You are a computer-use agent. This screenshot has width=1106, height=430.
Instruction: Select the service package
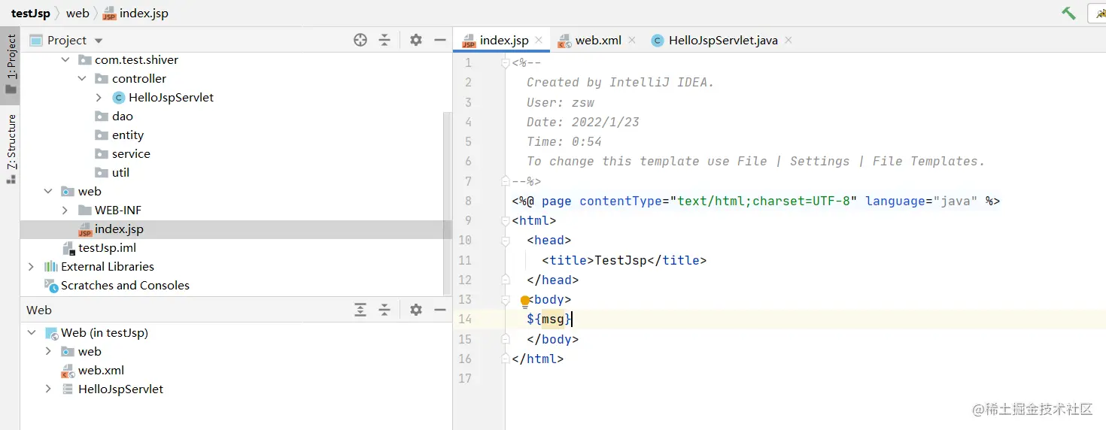pos(131,153)
